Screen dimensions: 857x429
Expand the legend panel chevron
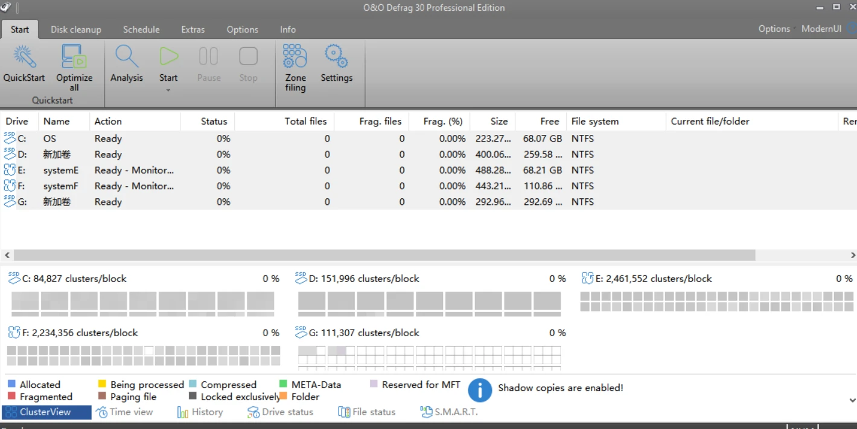click(852, 400)
